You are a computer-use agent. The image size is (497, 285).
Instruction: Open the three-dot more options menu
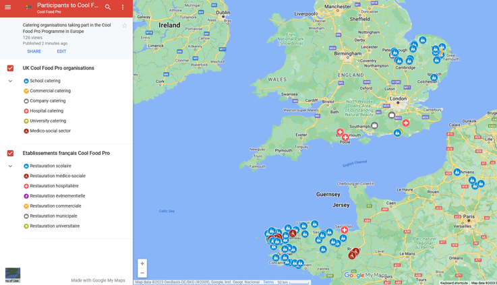(x=123, y=7)
